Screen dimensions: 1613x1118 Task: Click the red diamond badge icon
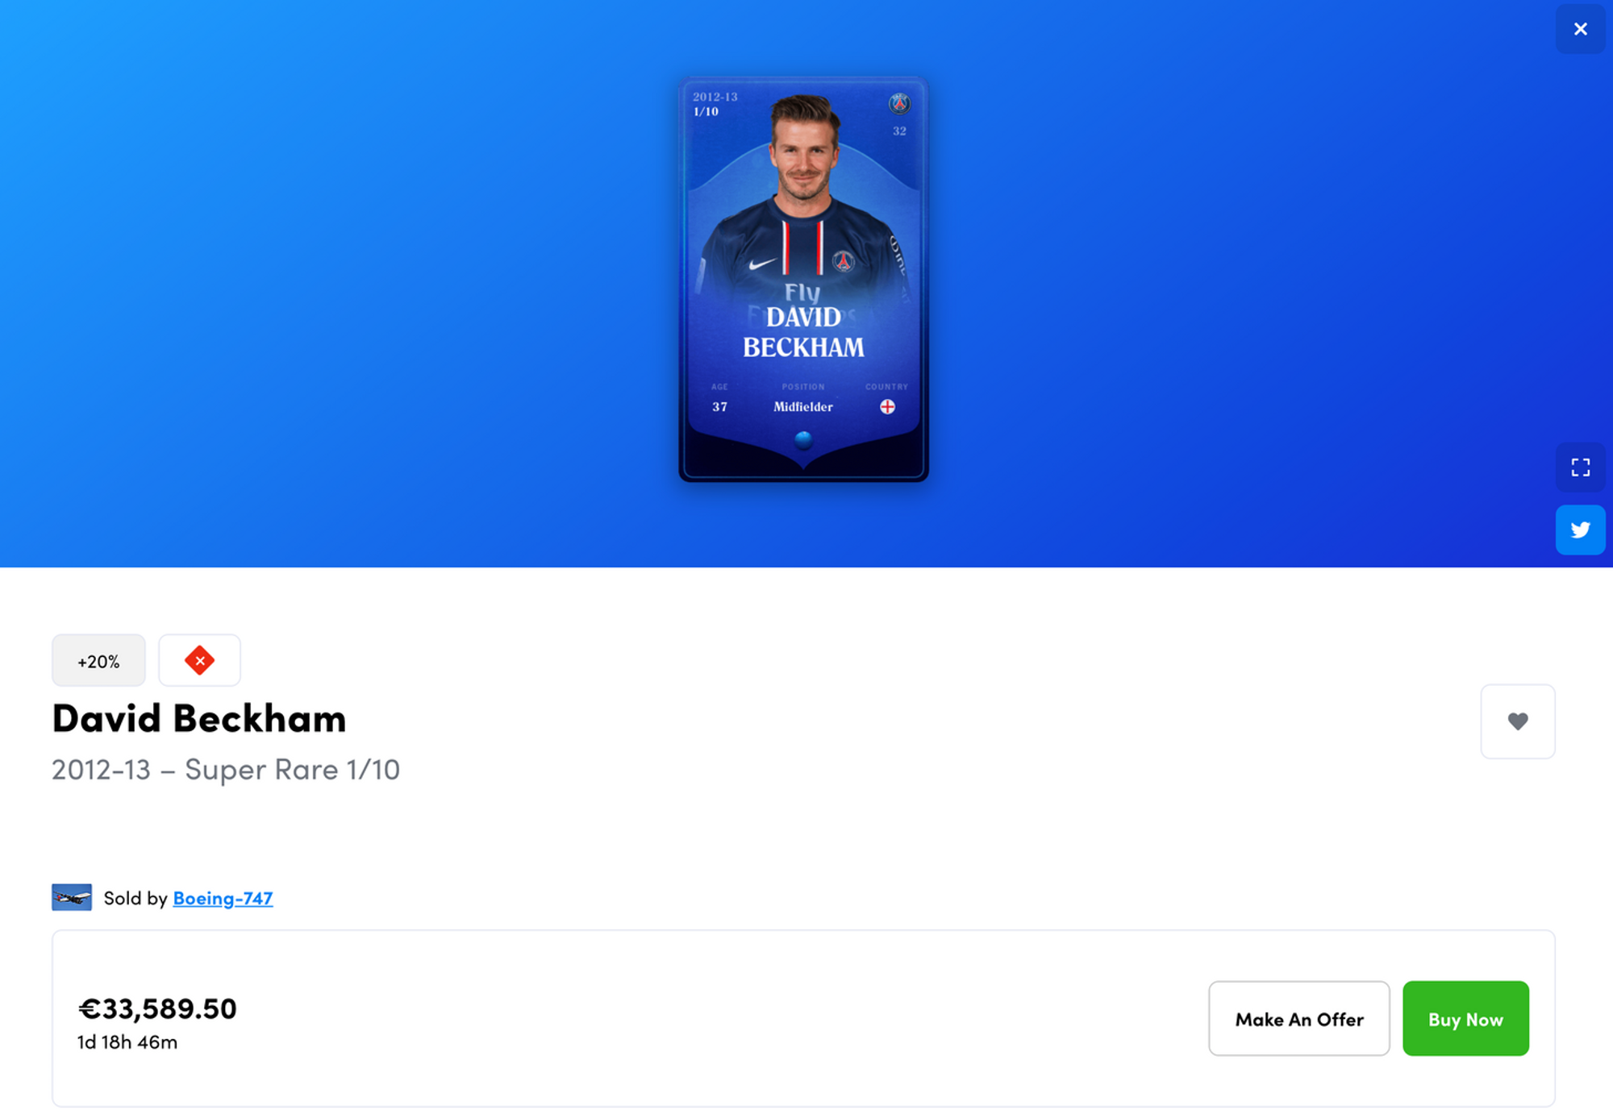tap(199, 660)
